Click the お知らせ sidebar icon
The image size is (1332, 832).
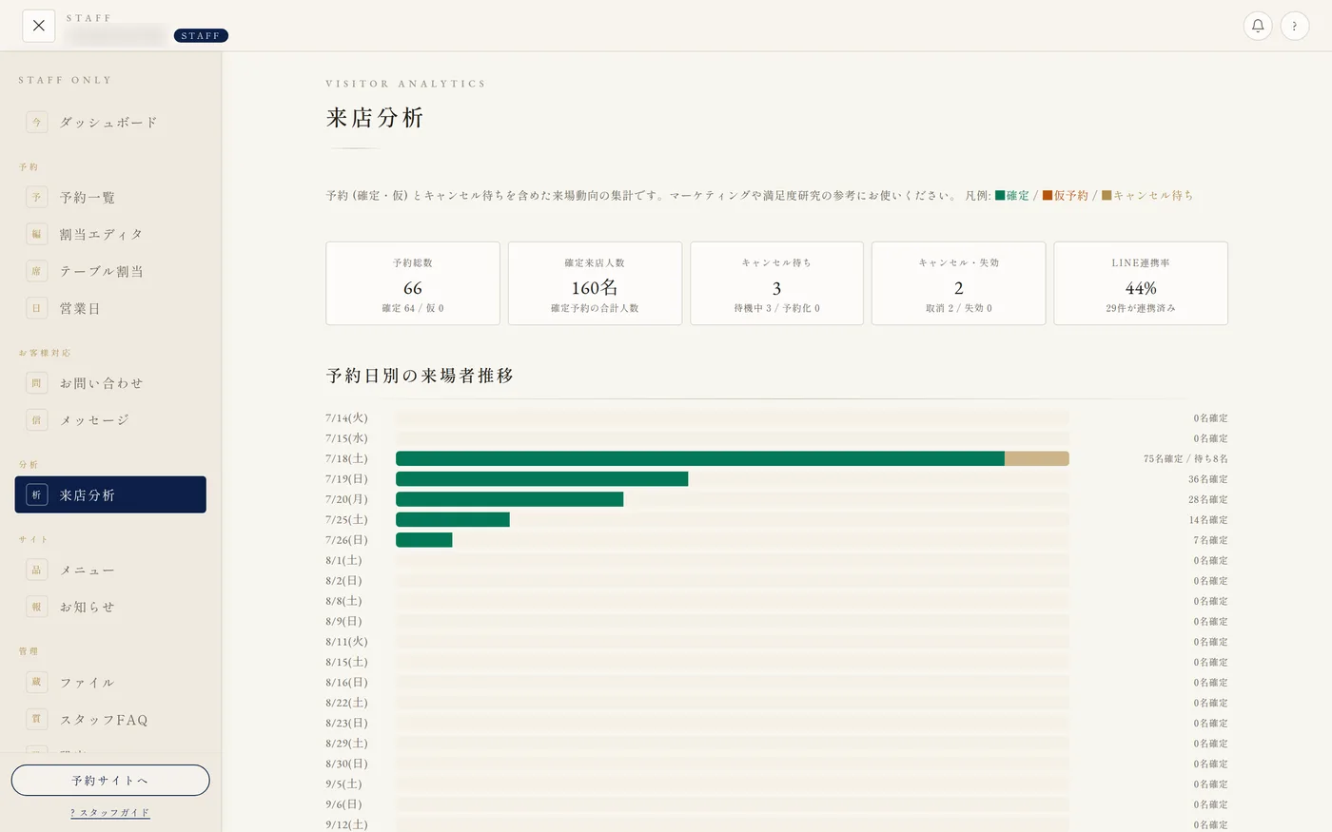point(36,607)
